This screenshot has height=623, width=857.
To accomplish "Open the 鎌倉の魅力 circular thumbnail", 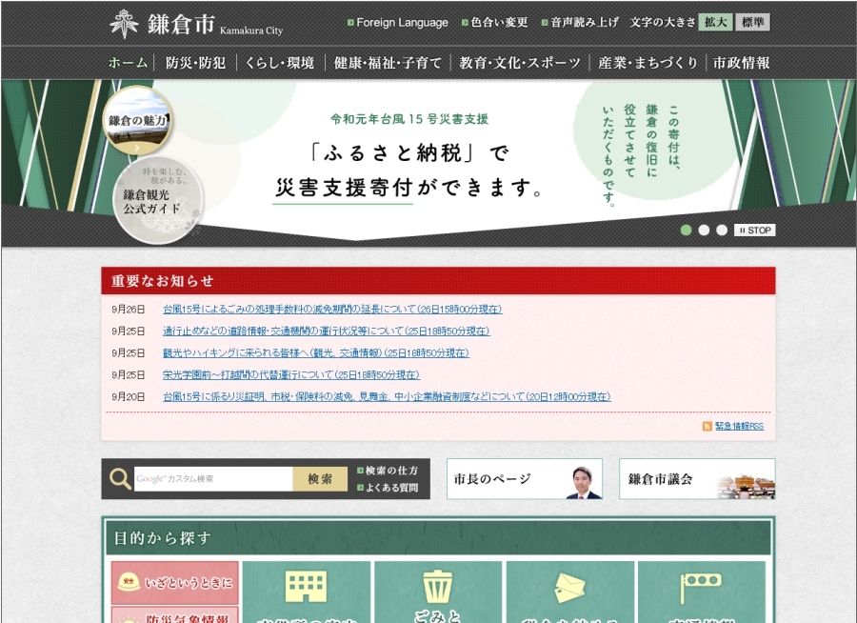I will [x=138, y=121].
